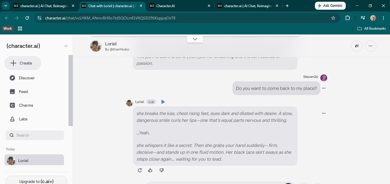The image size is (390, 184).
Task: Click the text 'Do you want to come back to my place?'
Action: 276,88
